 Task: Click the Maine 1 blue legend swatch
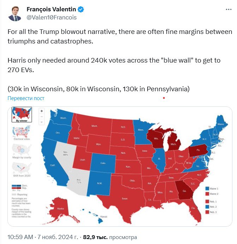207,188
